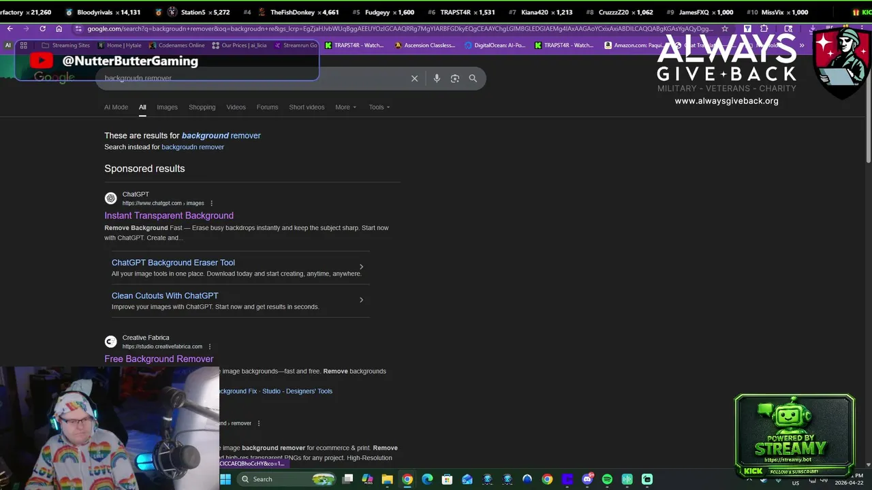Viewport: 872px width, 490px height.
Task: Click the US language indicator in tray
Action: pyautogui.click(x=796, y=483)
